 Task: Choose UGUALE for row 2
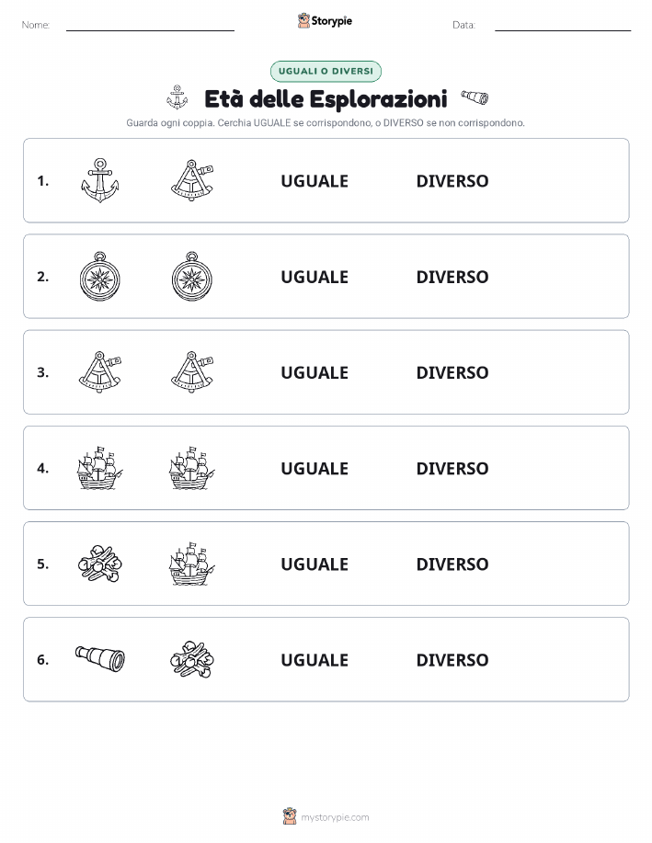pyautogui.click(x=315, y=277)
